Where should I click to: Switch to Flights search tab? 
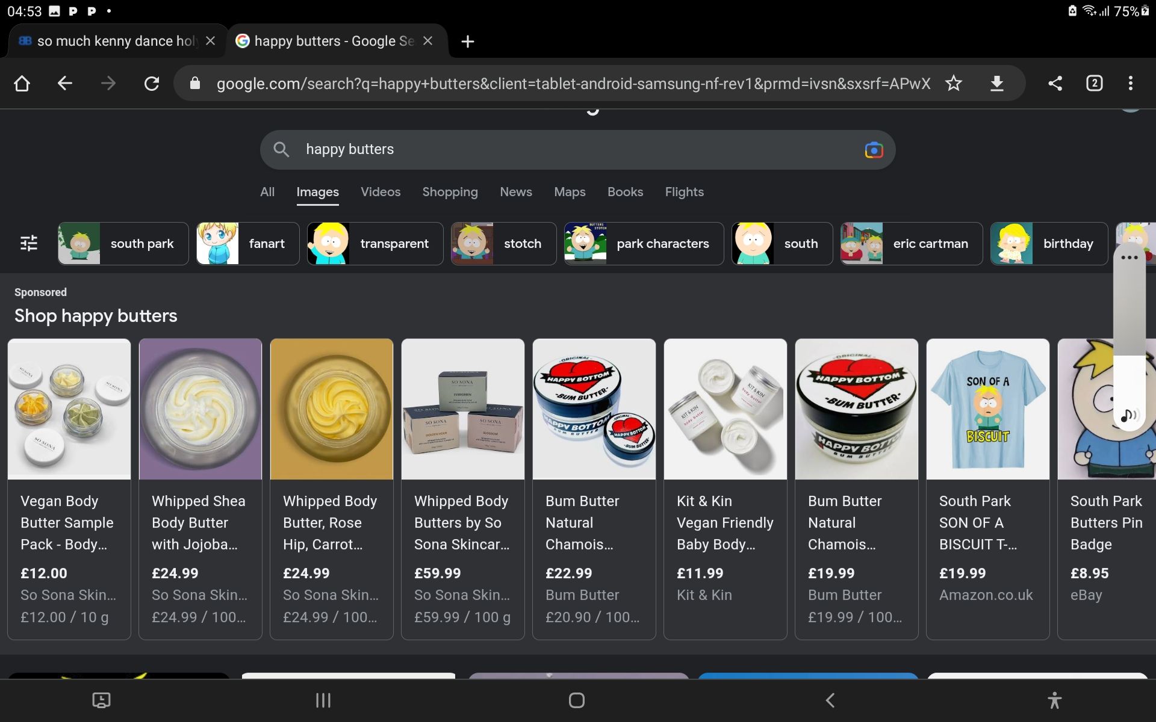click(684, 192)
